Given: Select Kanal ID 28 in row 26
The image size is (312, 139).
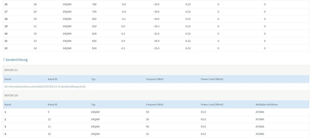Looking at the screenshot, I should (35, 4).
